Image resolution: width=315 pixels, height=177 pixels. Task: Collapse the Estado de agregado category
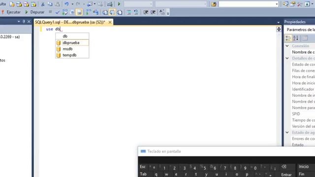pos(287,132)
